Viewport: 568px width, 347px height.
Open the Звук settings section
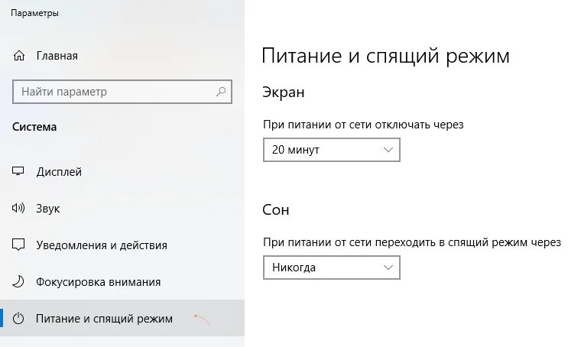click(48, 208)
